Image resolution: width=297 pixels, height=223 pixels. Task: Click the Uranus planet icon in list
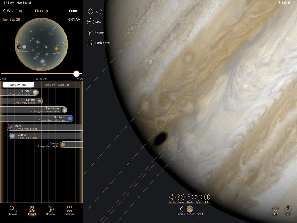12,136
